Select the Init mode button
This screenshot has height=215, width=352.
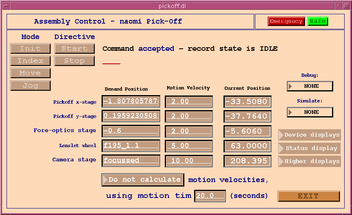pyautogui.click(x=30, y=49)
